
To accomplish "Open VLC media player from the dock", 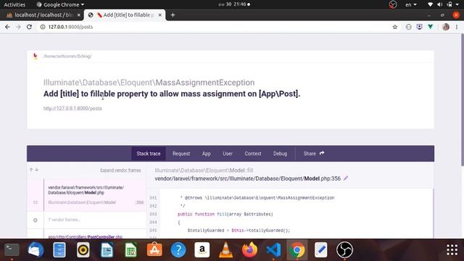I will point(225,249).
